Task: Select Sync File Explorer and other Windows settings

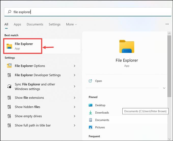Action: 35,87
